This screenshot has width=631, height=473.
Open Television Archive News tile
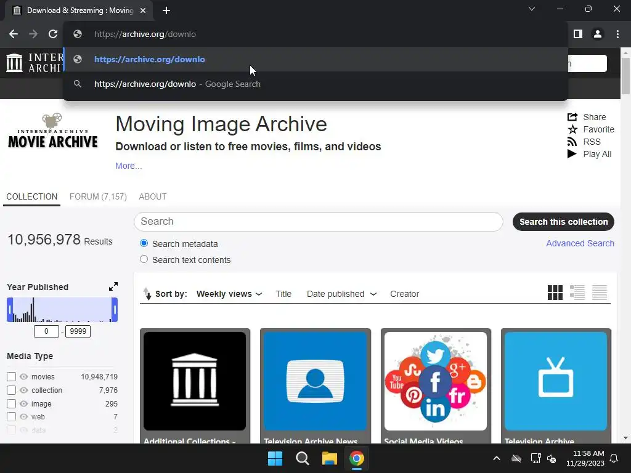[315, 386]
